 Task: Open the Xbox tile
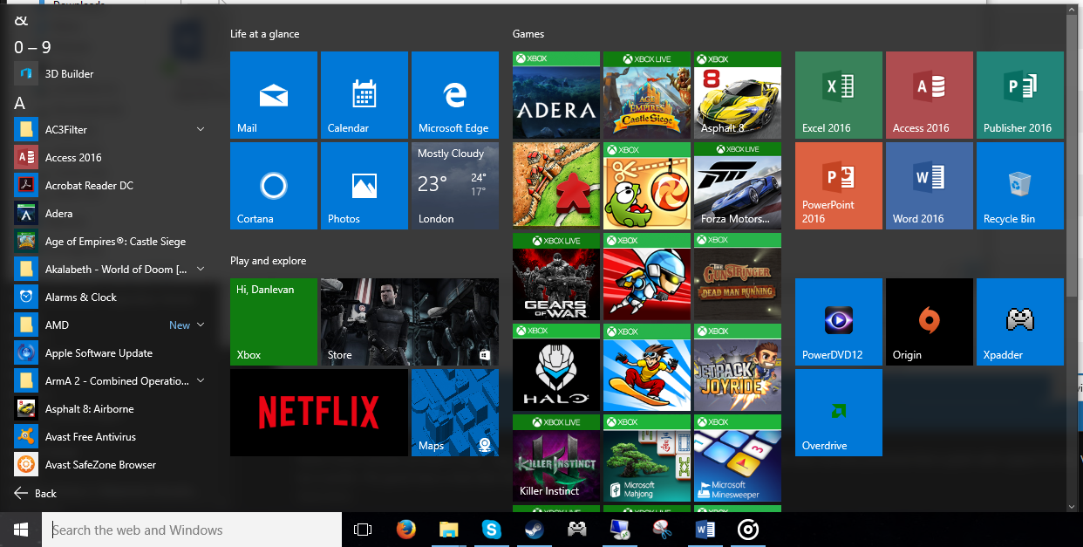[274, 322]
